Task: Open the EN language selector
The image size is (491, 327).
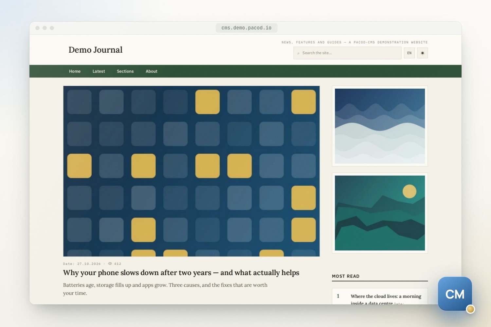Action: click(409, 53)
